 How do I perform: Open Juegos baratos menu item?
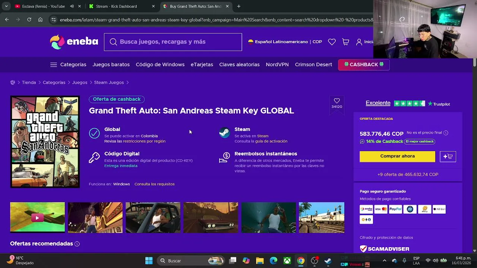pyautogui.click(x=111, y=65)
